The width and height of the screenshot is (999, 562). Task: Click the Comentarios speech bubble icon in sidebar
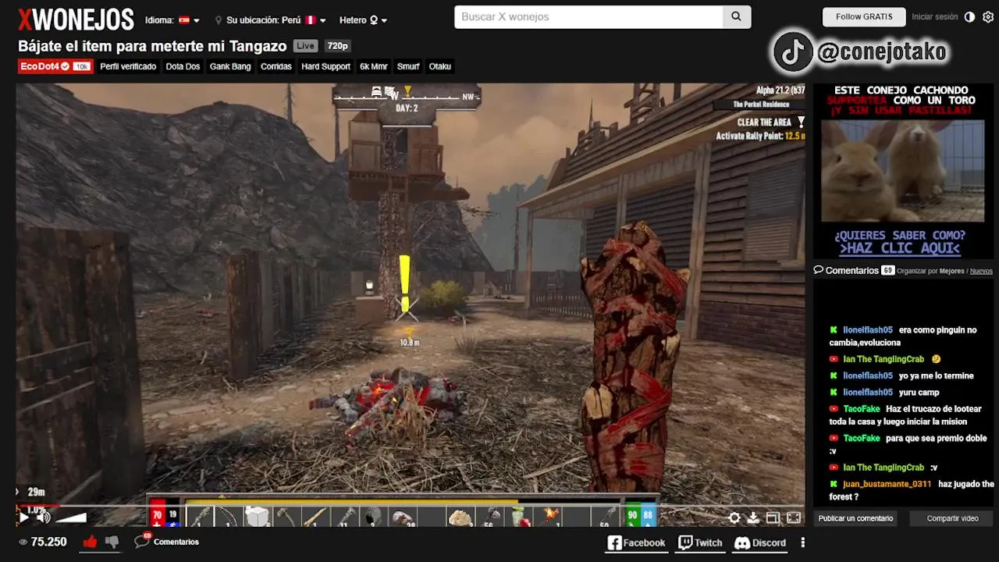(818, 270)
